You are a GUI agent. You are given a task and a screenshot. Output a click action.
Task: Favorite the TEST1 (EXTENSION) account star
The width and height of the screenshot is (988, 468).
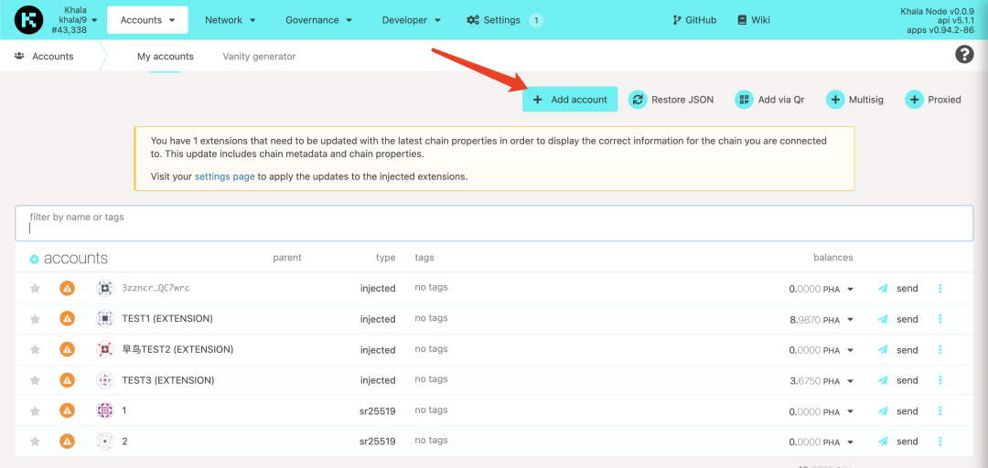tap(35, 319)
